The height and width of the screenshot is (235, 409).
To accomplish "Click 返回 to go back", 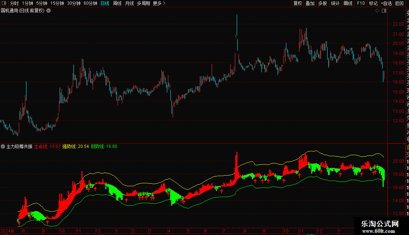I will (x=399, y=3).
